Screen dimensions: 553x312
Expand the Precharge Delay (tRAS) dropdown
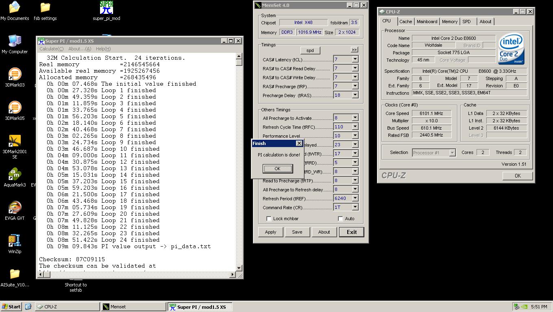pyautogui.click(x=355, y=95)
